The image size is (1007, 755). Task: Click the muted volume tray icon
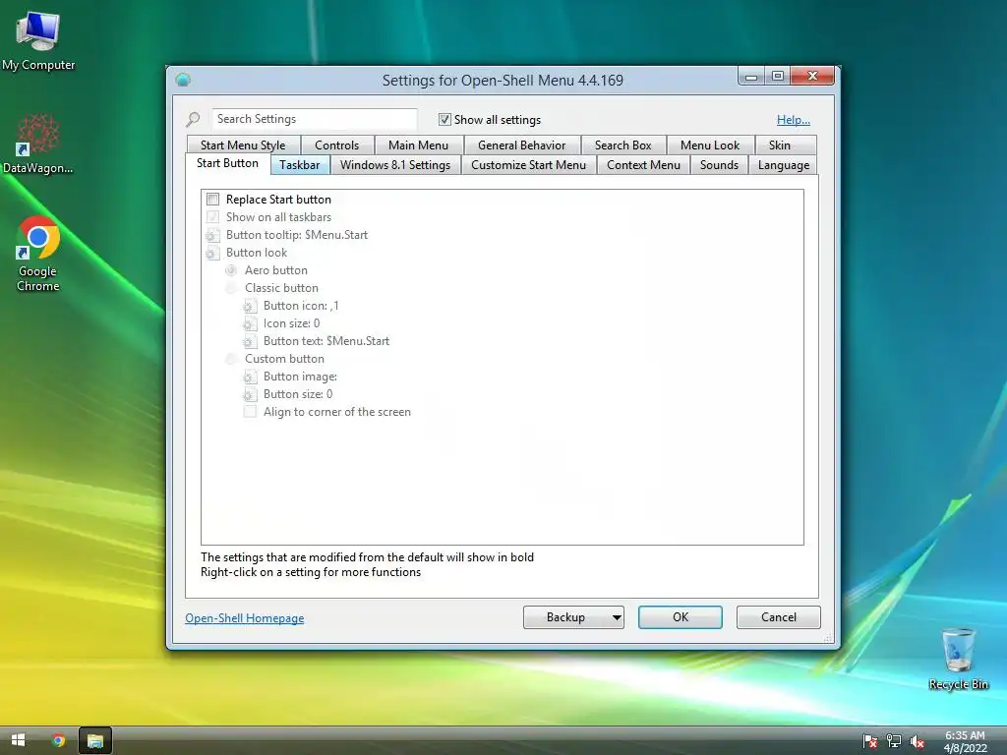point(918,741)
